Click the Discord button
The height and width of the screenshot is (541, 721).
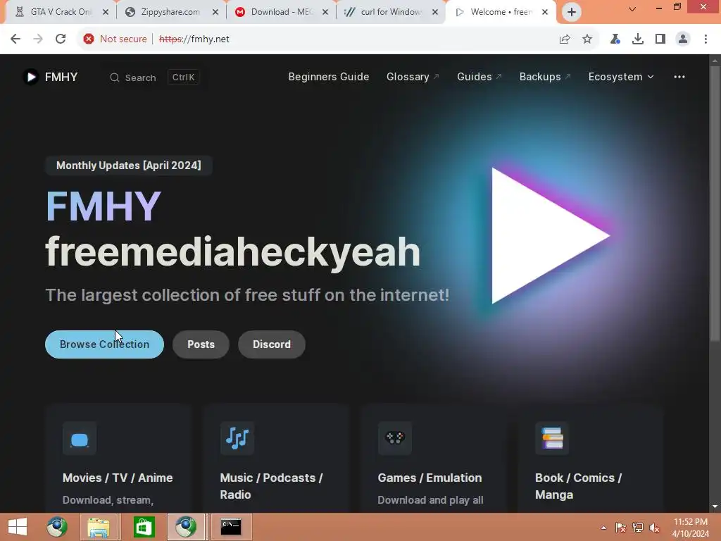click(x=272, y=344)
